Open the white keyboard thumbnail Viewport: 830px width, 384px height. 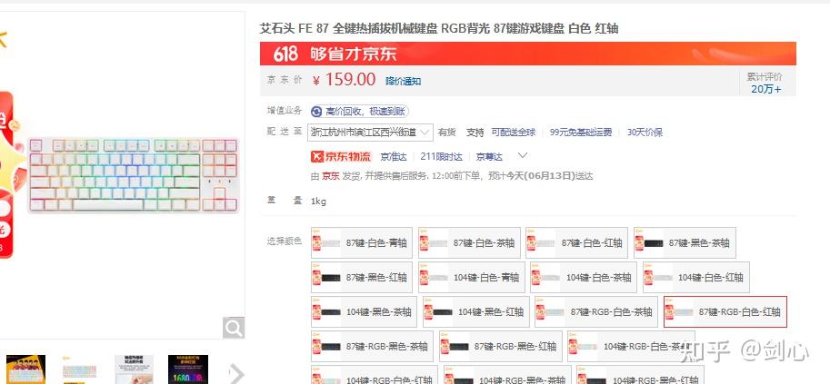[79, 369]
